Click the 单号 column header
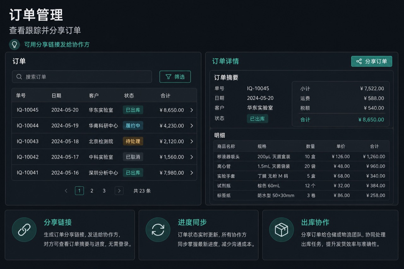Image resolution: width=404 pixels, height=269 pixels. coord(21,96)
